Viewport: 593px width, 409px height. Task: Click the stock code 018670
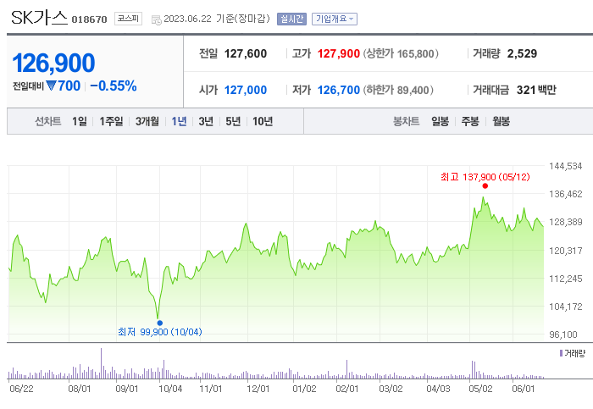89,19
